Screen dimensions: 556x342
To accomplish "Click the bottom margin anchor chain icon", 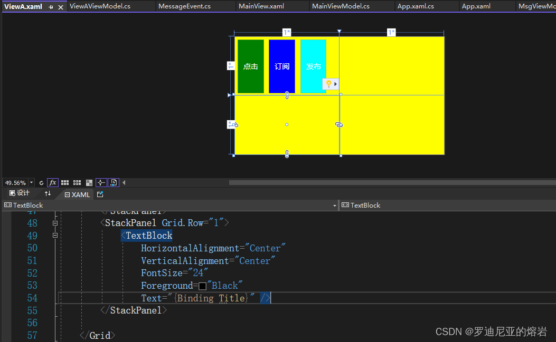I will pyautogui.click(x=287, y=154).
